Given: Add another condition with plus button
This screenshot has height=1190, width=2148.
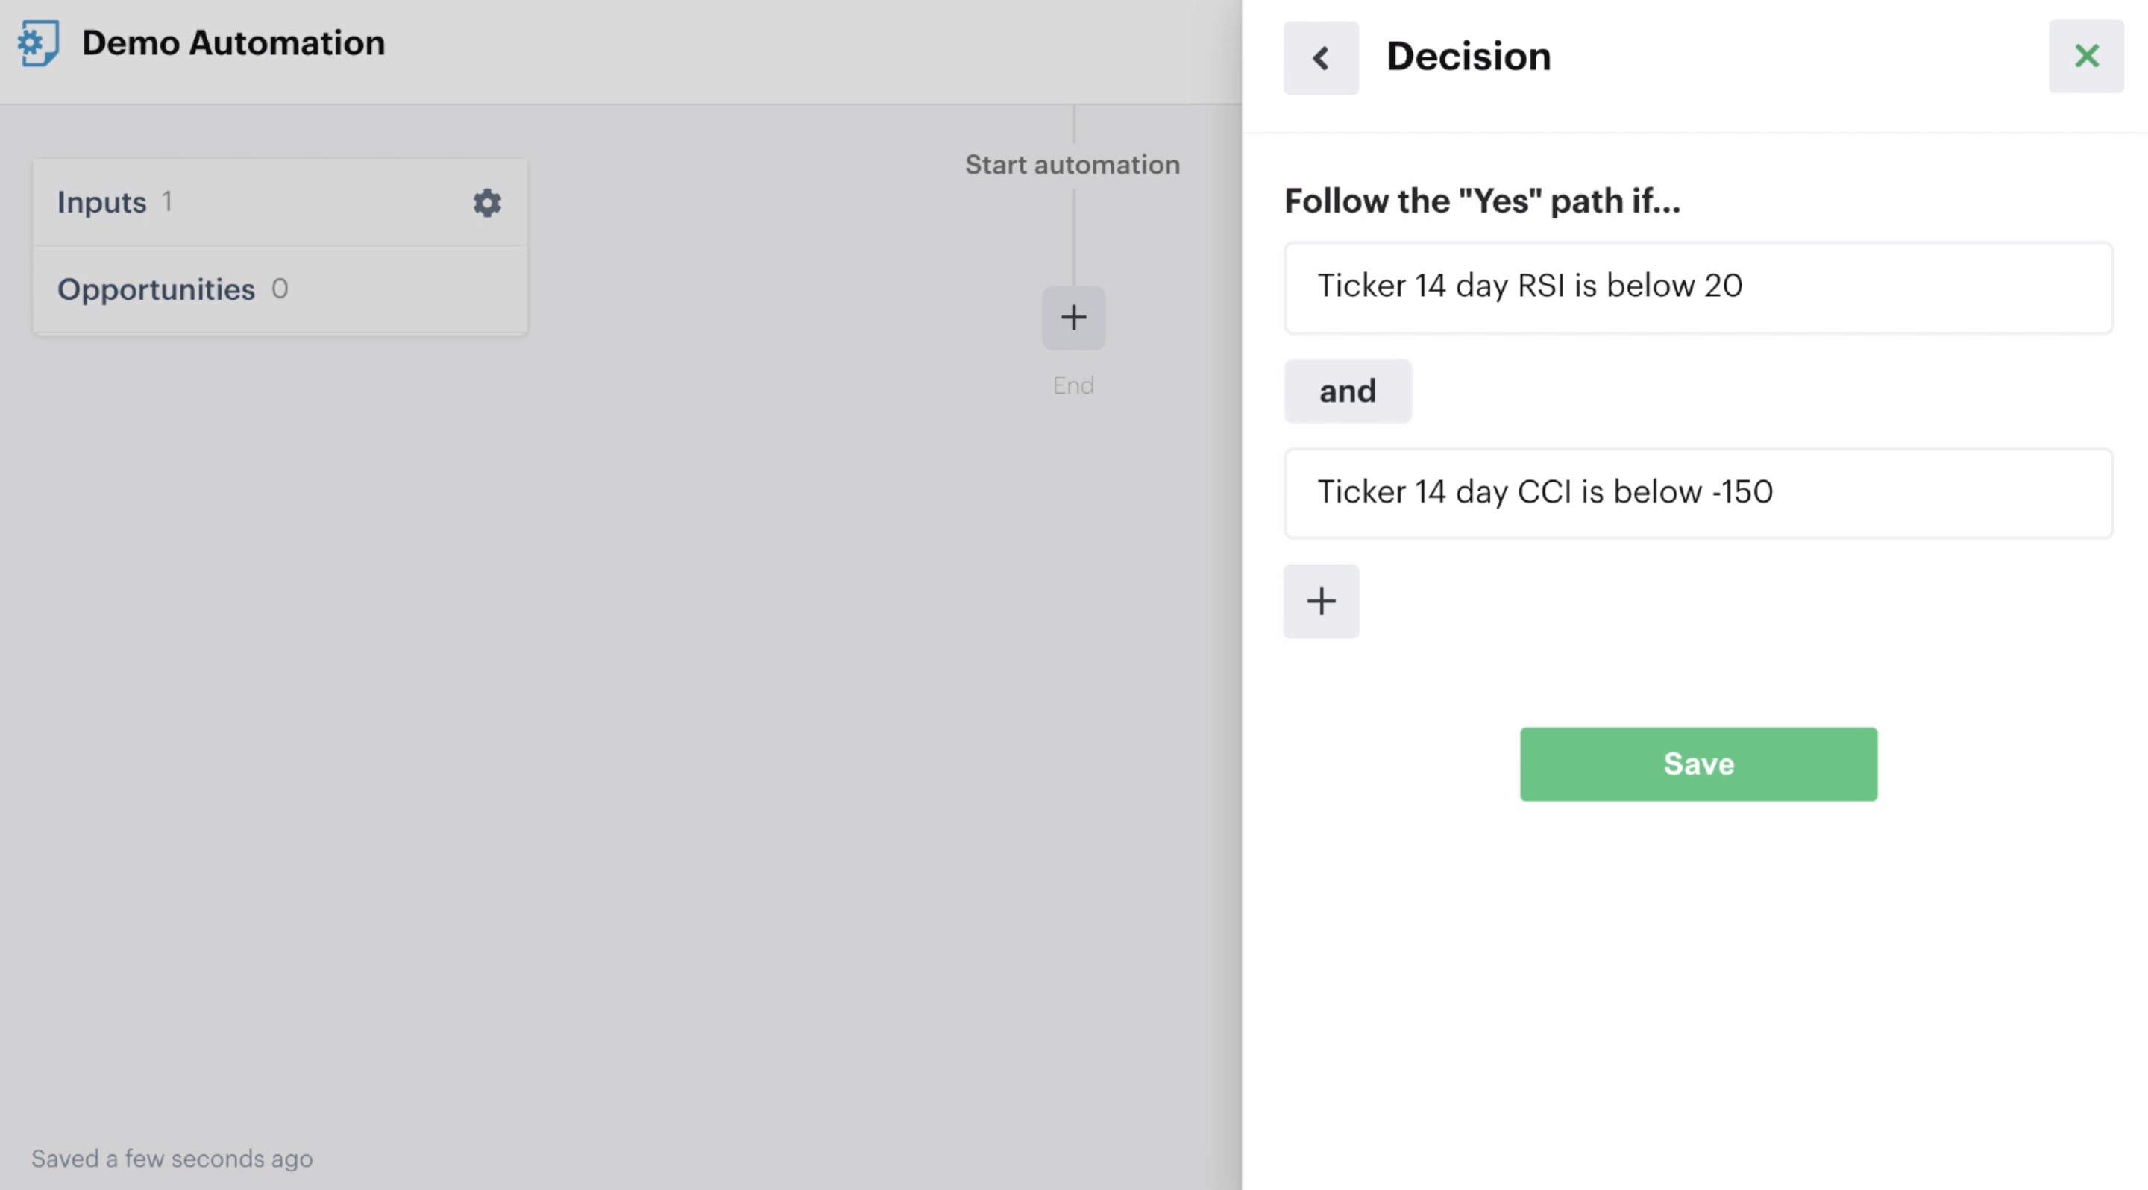Looking at the screenshot, I should pyautogui.click(x=1321, y=602).
